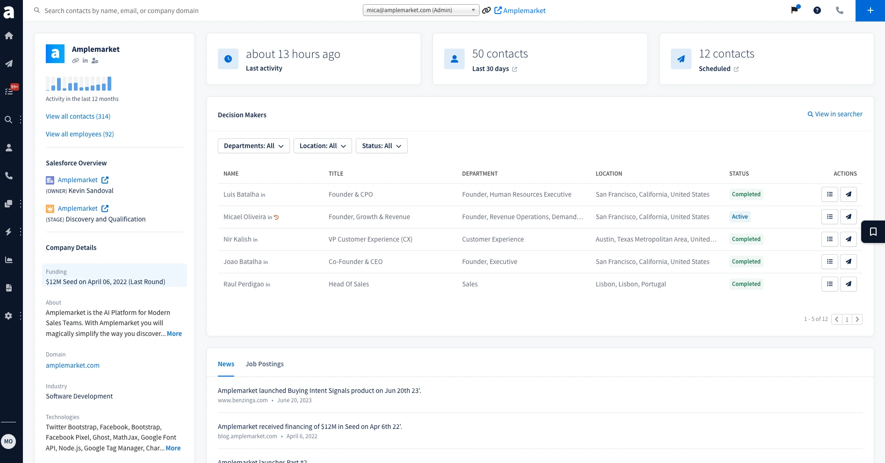885x463 pixels.
Task: Open the mica@amplemarket.com account selector
Action: 421,10
